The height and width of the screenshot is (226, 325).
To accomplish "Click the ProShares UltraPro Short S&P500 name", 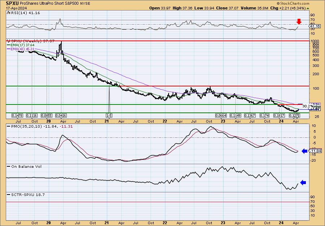I will pos(49,4).
